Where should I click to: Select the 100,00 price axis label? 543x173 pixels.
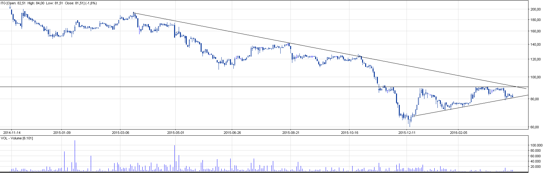[535, 77]
